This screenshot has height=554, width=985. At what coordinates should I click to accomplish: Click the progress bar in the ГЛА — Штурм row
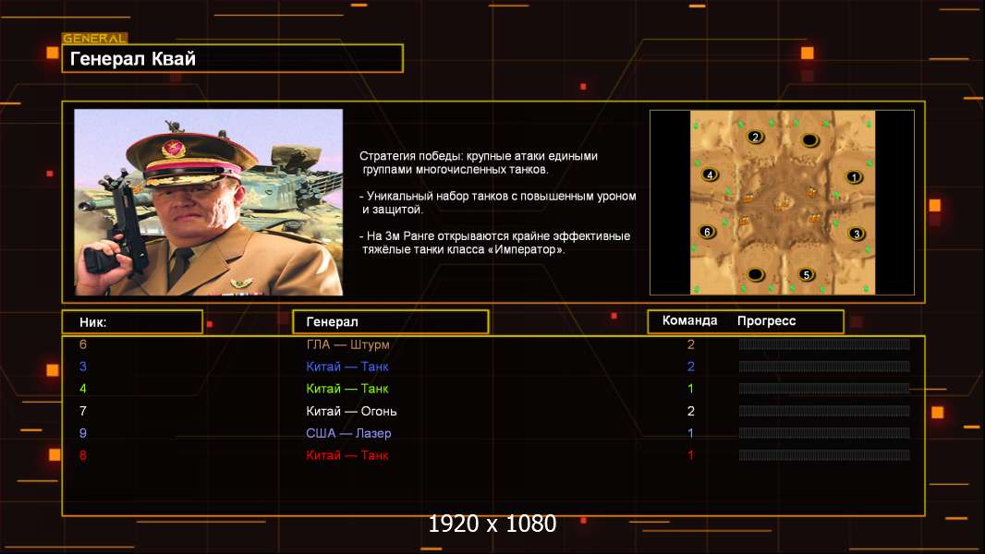point(824,343)
